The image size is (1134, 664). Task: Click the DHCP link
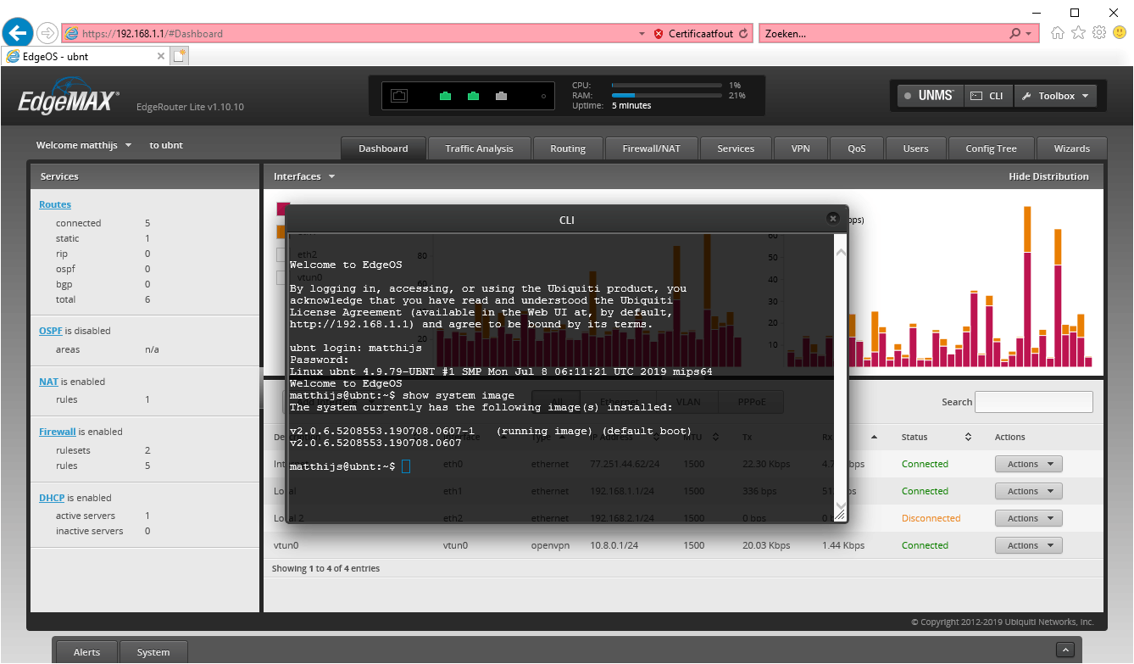coord(52,498)
